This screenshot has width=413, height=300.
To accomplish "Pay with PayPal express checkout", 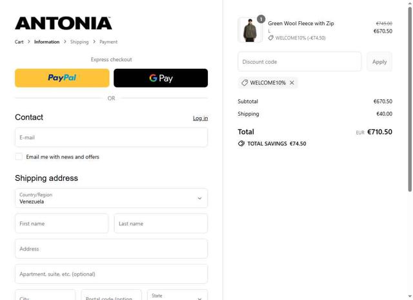I will pos(62,78).
